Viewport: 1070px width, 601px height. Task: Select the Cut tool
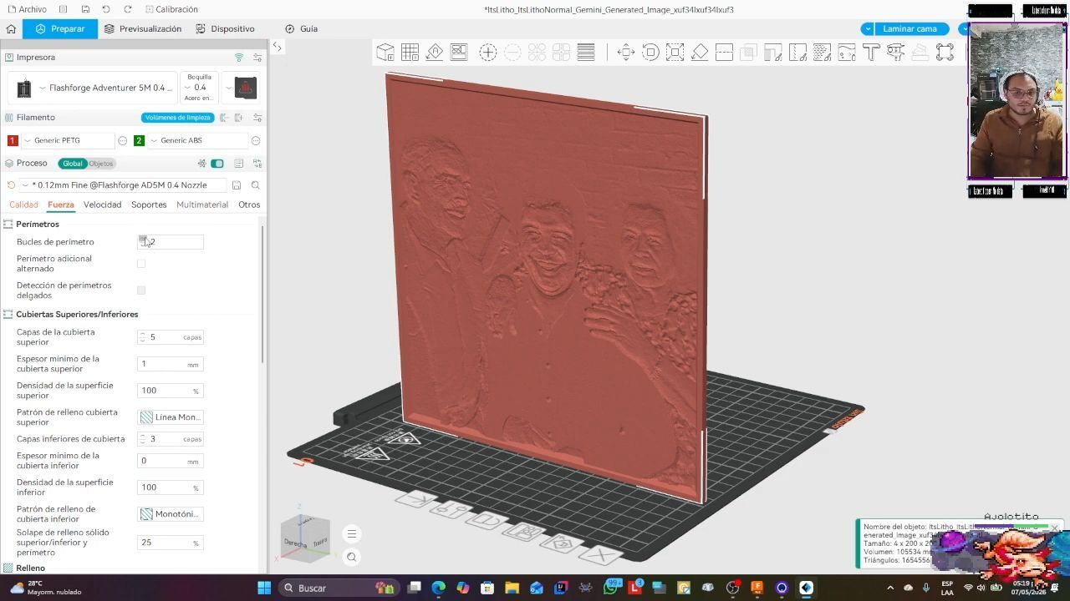pyautogui.click(x=724, y=53)
